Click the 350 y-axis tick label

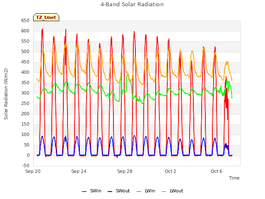tap(25, 83)
